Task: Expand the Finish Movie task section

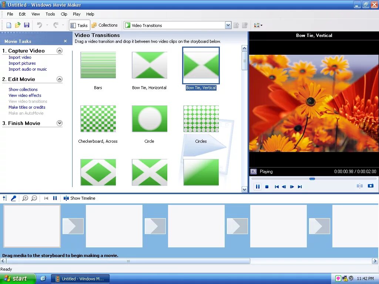Action: 60,123
